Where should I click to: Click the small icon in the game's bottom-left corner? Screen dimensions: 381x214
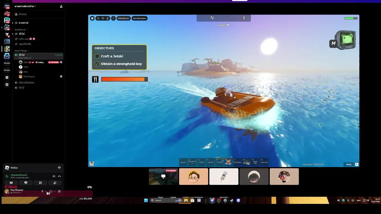click(x=92, y=163)
